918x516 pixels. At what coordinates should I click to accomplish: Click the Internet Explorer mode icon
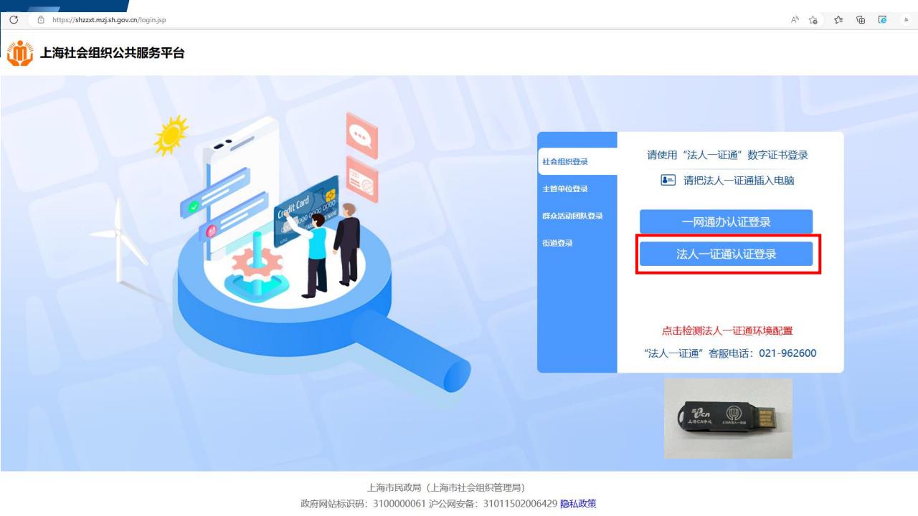pyautogui.click(x=883, y=19)
